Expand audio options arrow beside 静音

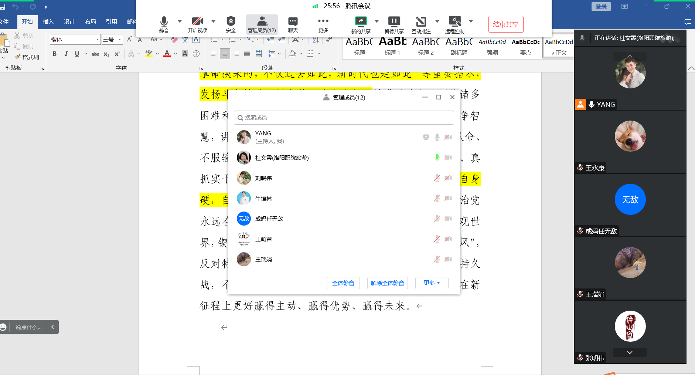point(180,21)
